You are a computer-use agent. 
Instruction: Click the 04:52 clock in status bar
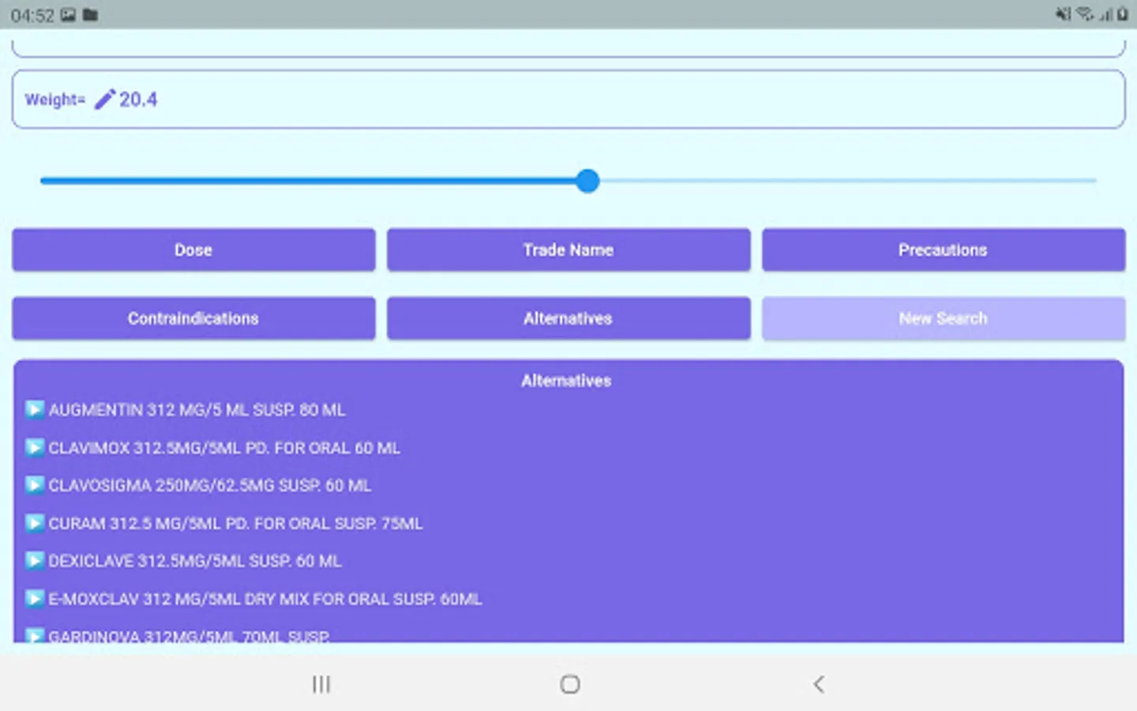(32, 15)
